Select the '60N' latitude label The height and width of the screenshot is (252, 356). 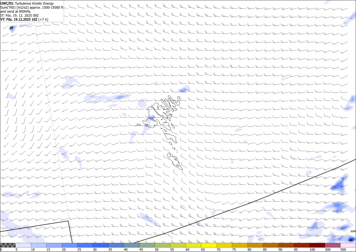[353, 231]
